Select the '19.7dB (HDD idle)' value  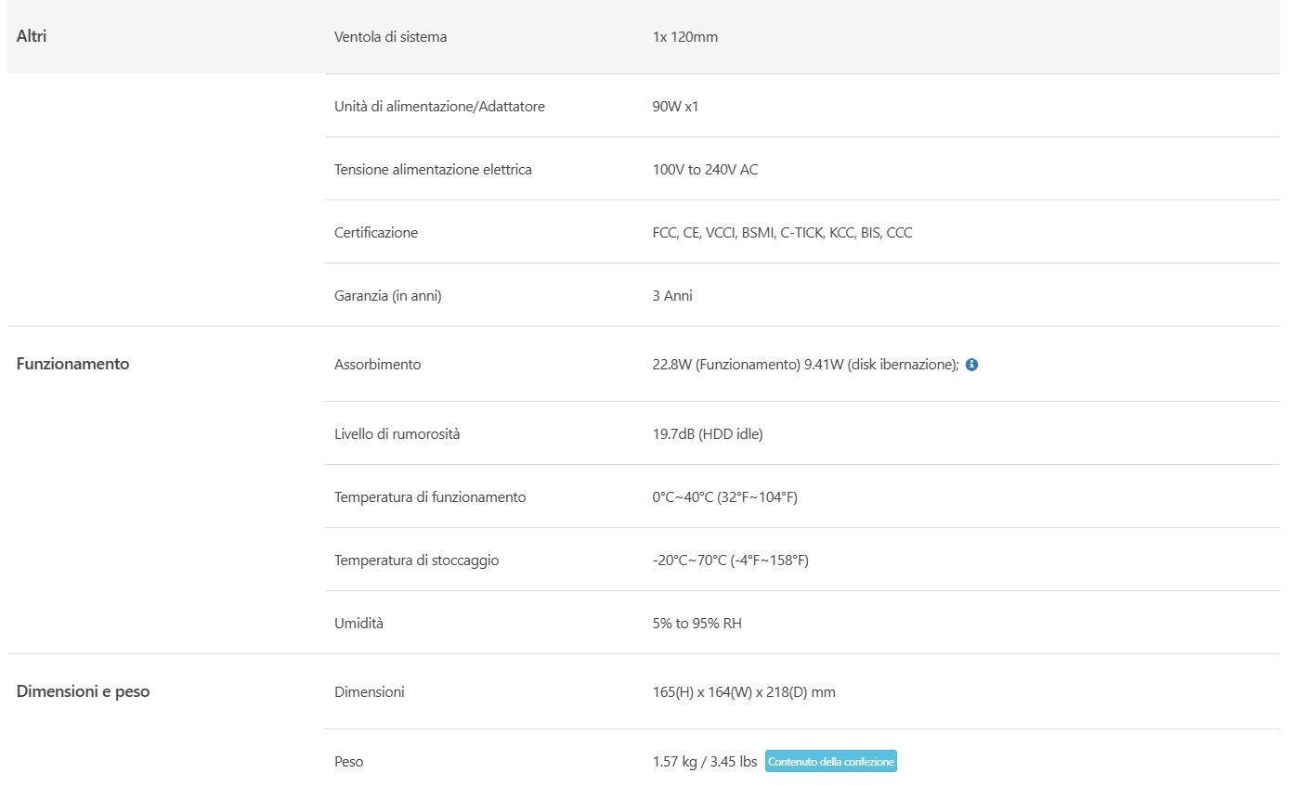tap(707, 434)
